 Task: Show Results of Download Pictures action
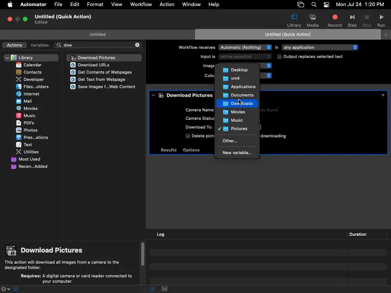point(168,150)
